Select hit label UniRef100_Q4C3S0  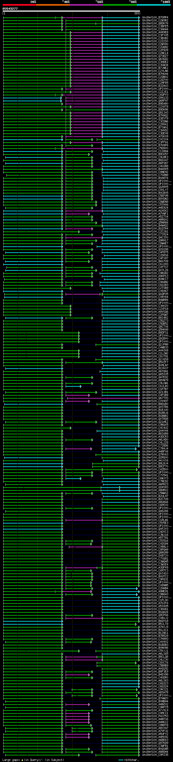155,238
